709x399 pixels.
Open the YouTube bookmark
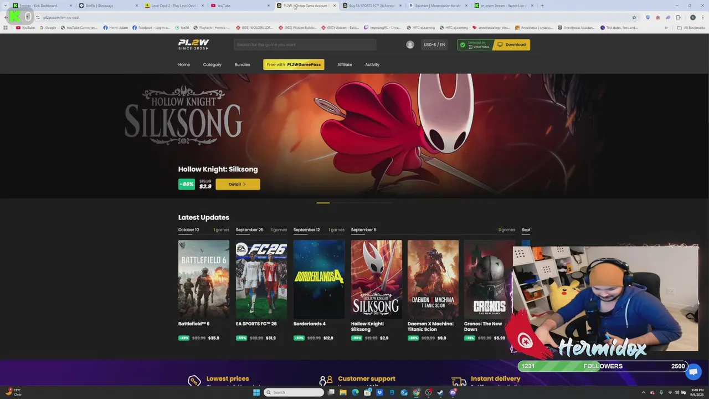25,28
